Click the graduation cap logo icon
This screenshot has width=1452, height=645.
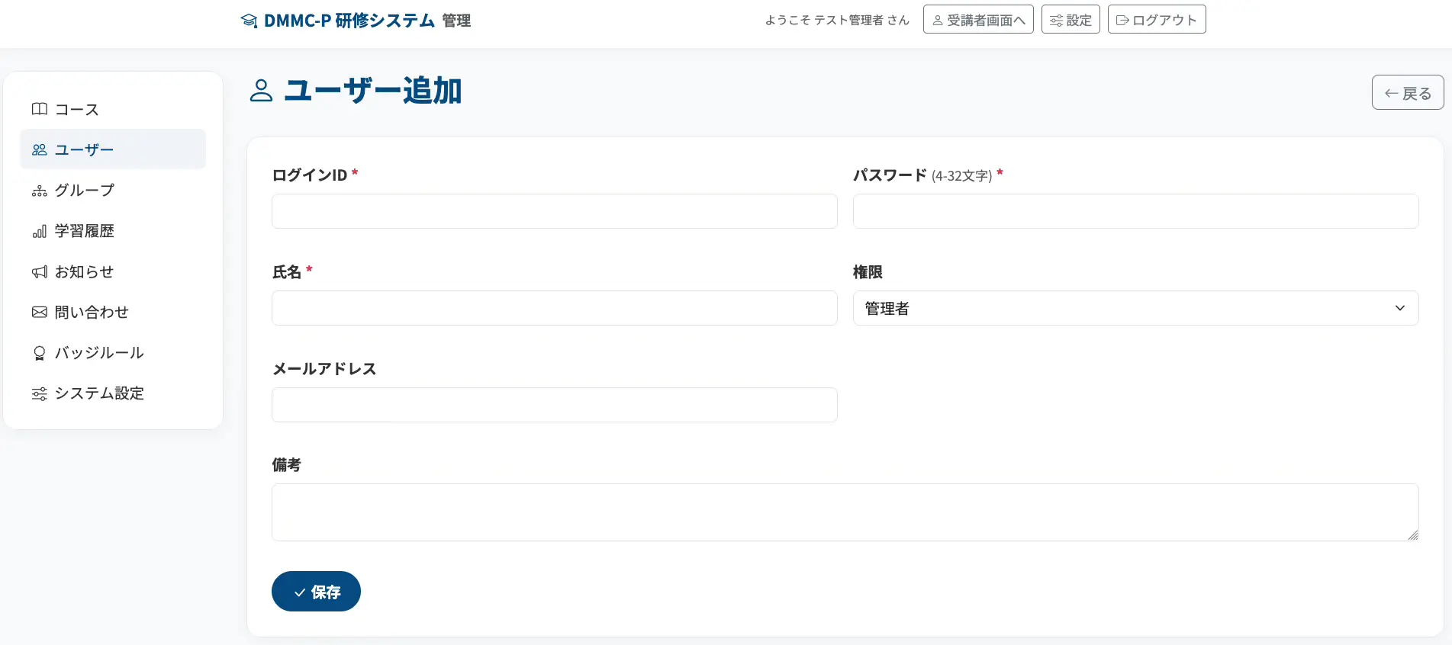coord(249,21)
